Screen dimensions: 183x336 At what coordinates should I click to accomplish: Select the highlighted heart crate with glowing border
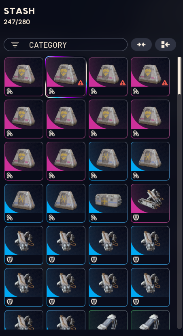[x=66, y=77]
